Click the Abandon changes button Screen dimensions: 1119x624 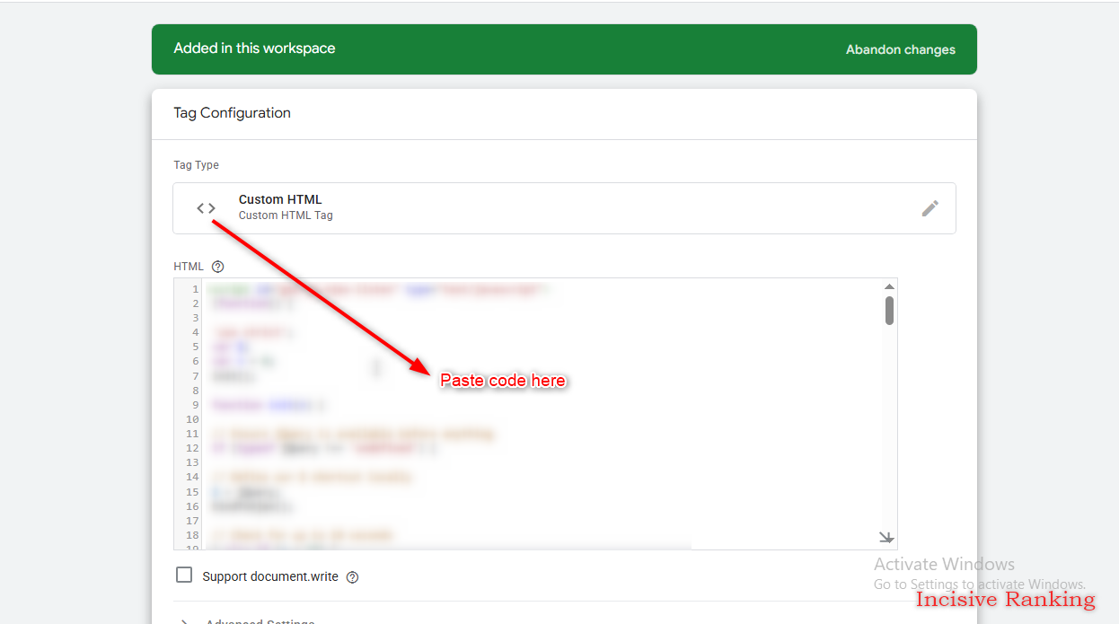pos(900,49)
